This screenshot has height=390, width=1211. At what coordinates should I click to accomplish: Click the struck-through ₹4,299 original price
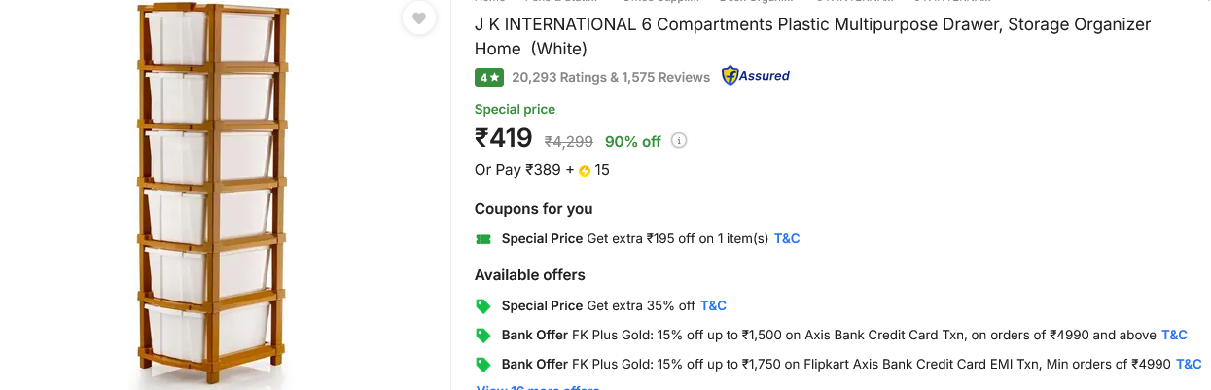[568, 141]
